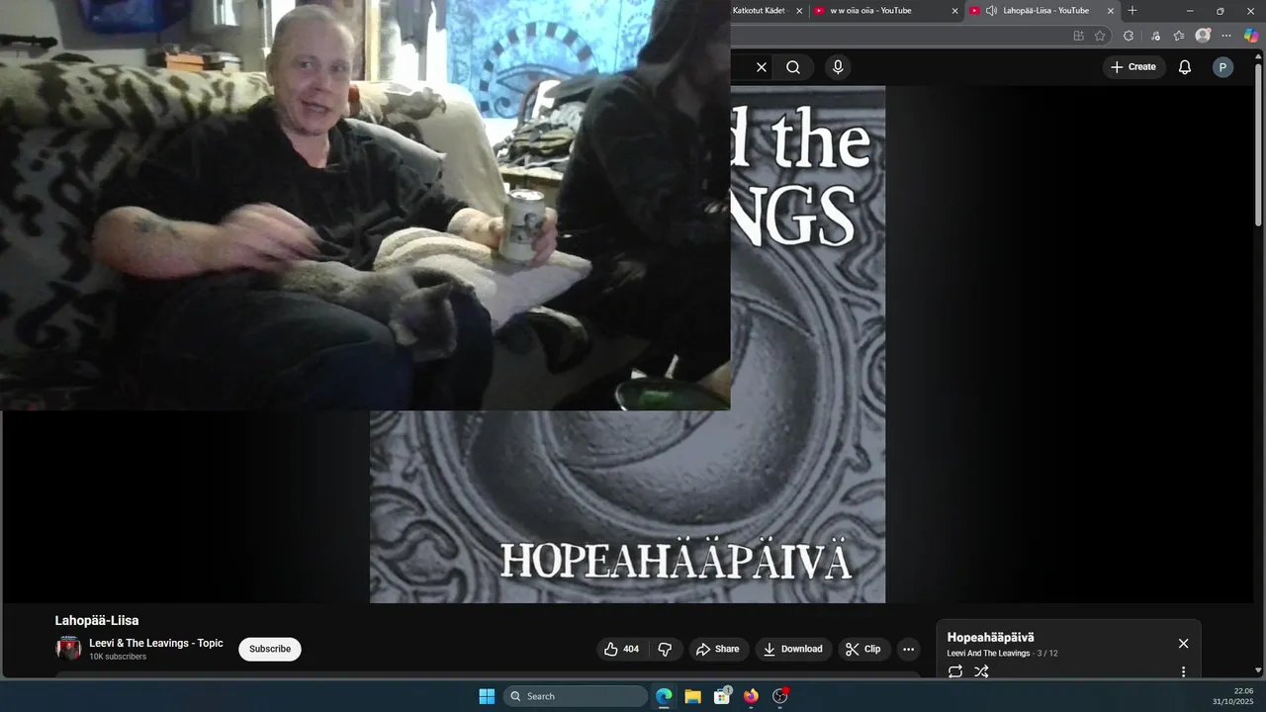The image size is (1266, 712).
Task: Click the Lahopää-Liisa video title
Action: click(x=97, y=620)
